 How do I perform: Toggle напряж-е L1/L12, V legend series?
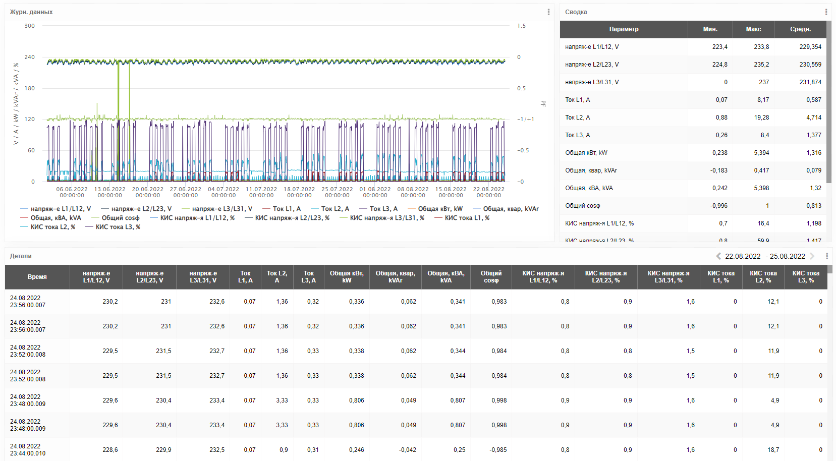tap(55, 209)
